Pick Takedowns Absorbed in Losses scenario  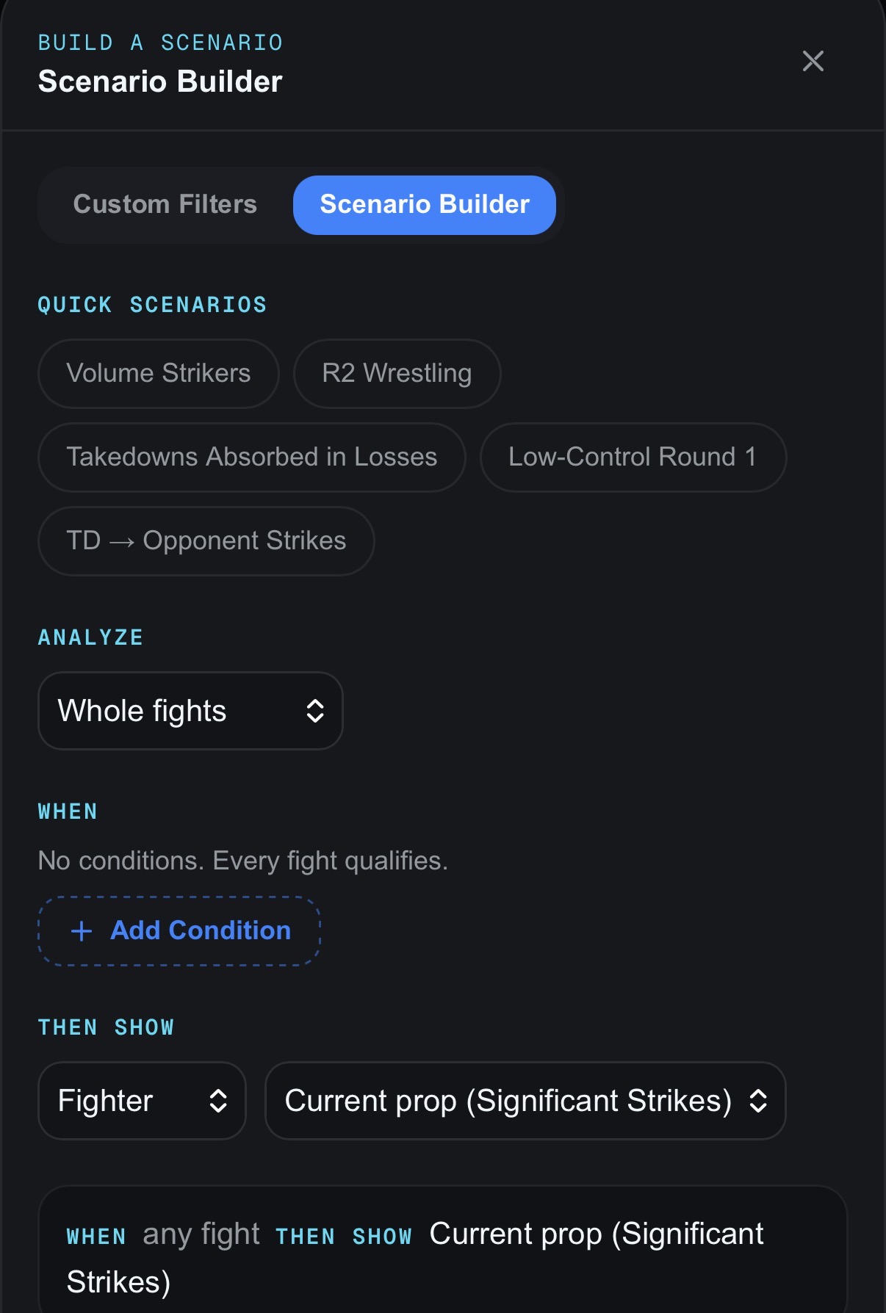pos(252,457)
